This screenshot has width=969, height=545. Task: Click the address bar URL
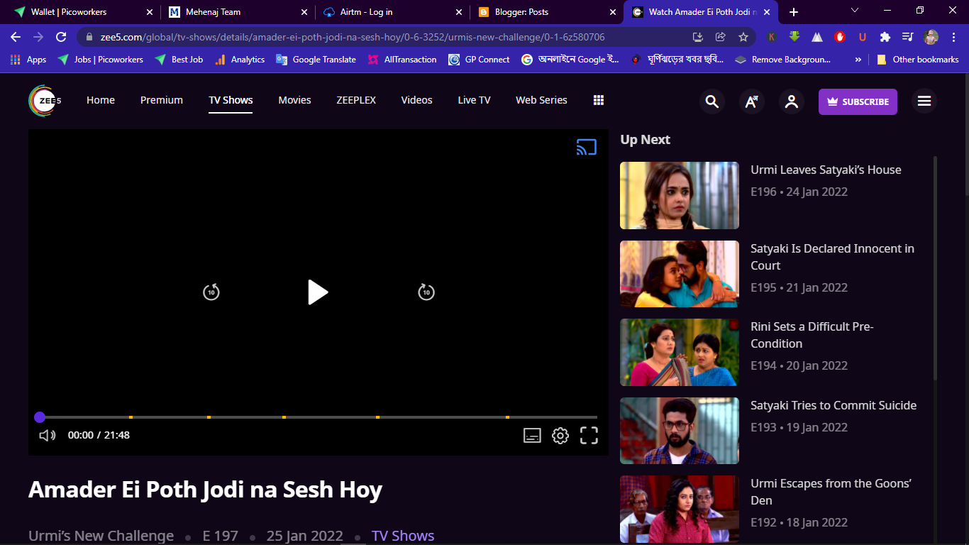(353, 37)
